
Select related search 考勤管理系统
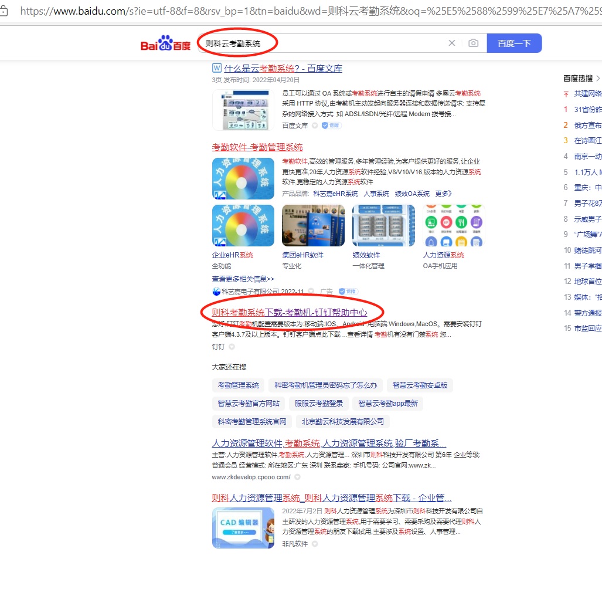(x=238, y=385)
